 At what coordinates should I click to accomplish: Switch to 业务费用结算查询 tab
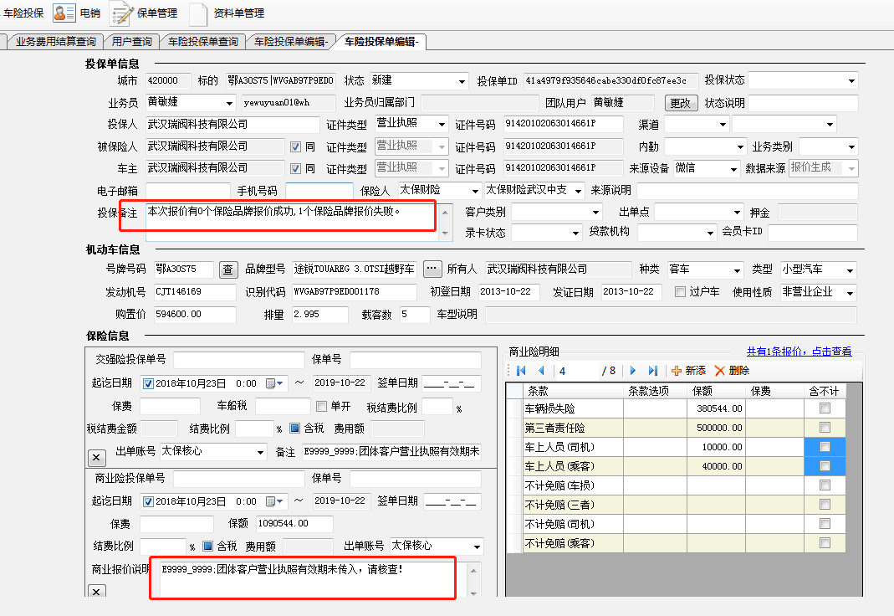(x=55, y=41)
